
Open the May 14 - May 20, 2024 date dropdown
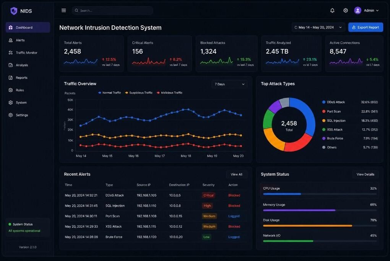coord(318,28)
